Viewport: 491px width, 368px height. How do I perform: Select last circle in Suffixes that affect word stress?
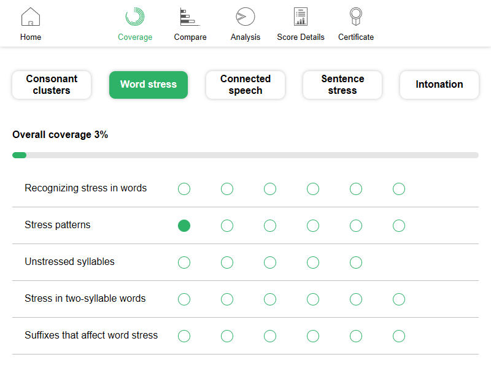pyautogui.click(x=399, y=336)
